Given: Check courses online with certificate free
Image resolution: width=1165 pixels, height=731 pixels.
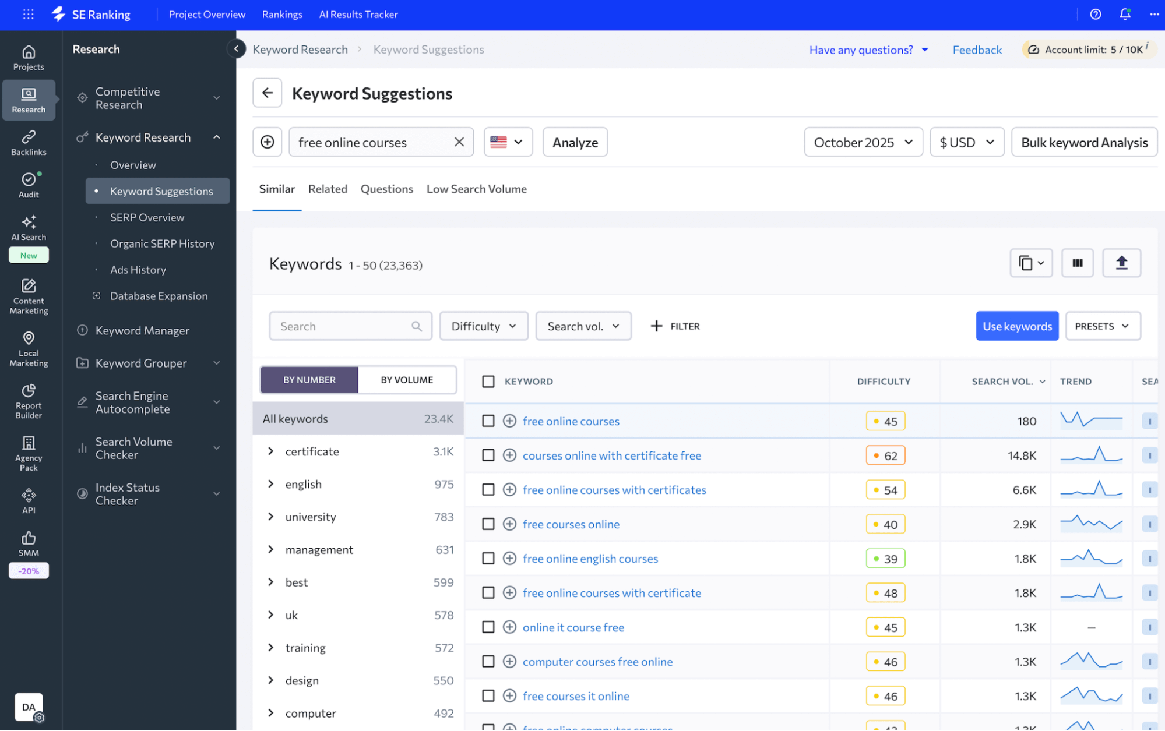Looking at the screenshot, I should 488,455.
